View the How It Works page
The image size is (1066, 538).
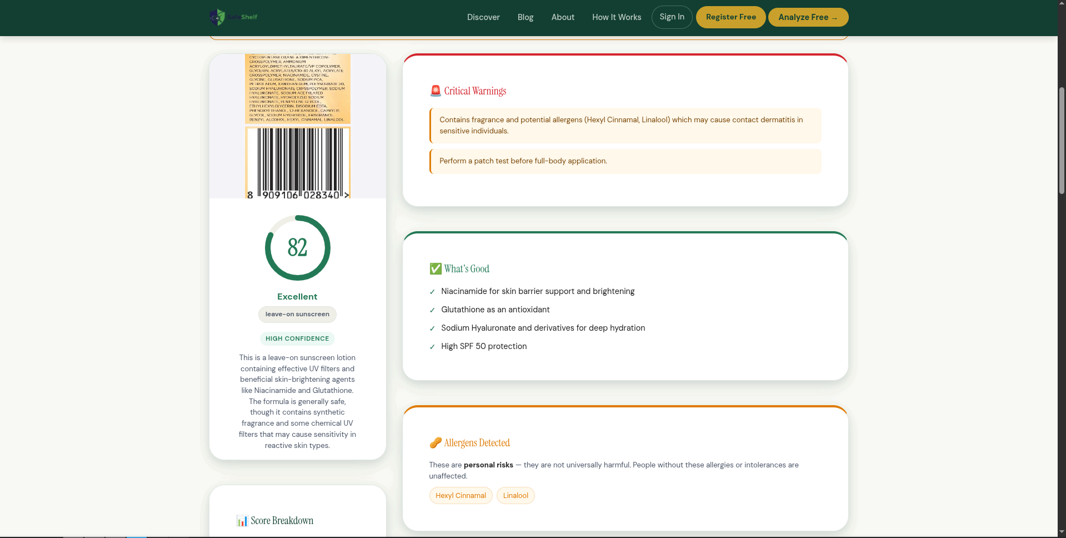tap(617, 17)
